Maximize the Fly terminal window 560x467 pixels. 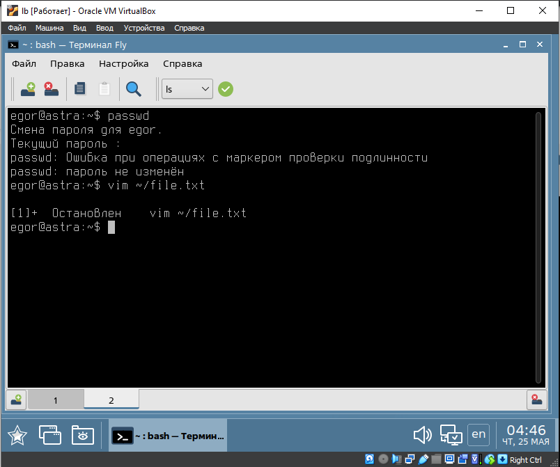click(x=522, y=45)
